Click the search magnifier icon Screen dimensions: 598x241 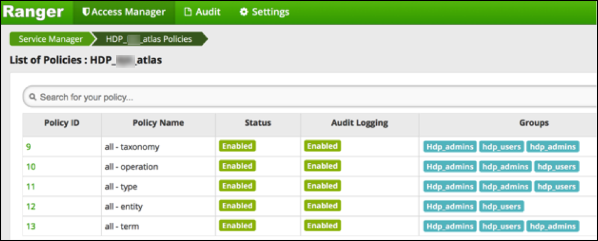(x=33, y=97)
